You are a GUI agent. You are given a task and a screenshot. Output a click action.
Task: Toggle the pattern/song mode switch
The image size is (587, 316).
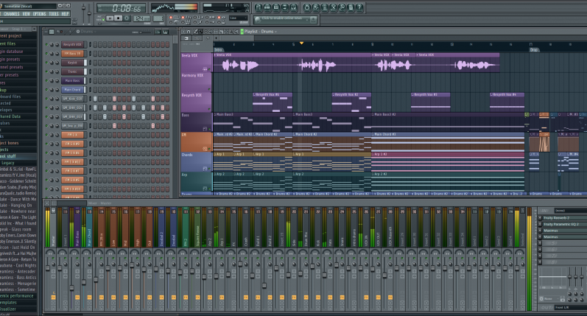tap(103, 18)
